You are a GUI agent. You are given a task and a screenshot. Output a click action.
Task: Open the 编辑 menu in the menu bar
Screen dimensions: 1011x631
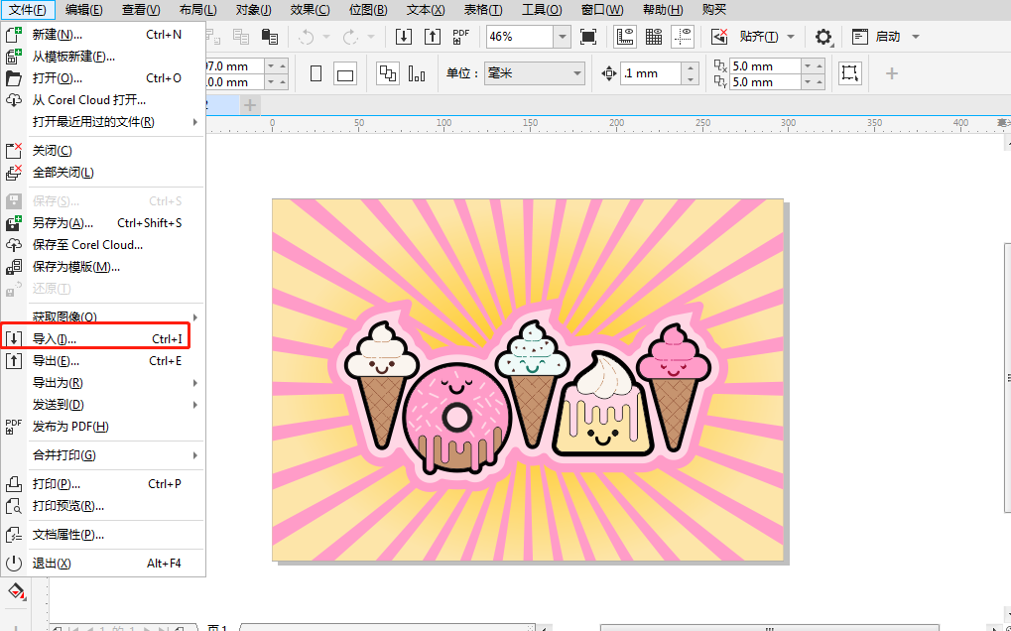(83, 10)
